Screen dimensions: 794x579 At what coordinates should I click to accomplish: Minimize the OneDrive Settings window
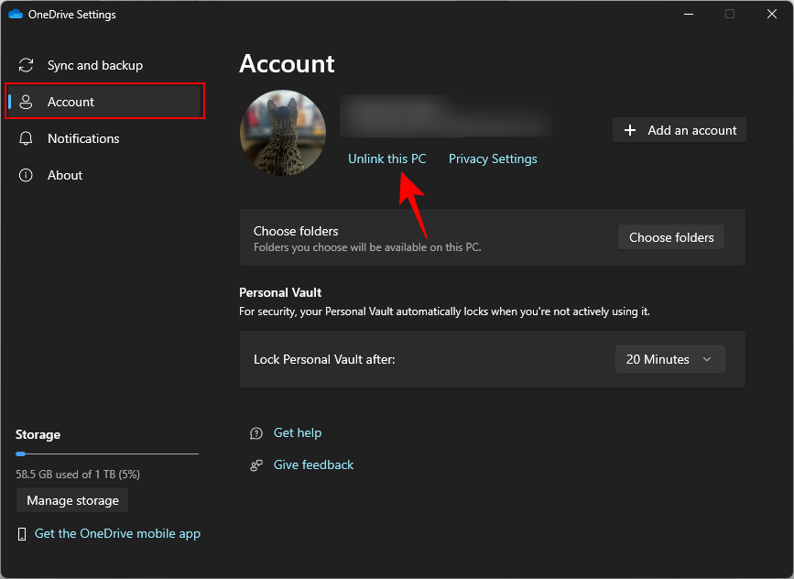(x=688, y=14)
